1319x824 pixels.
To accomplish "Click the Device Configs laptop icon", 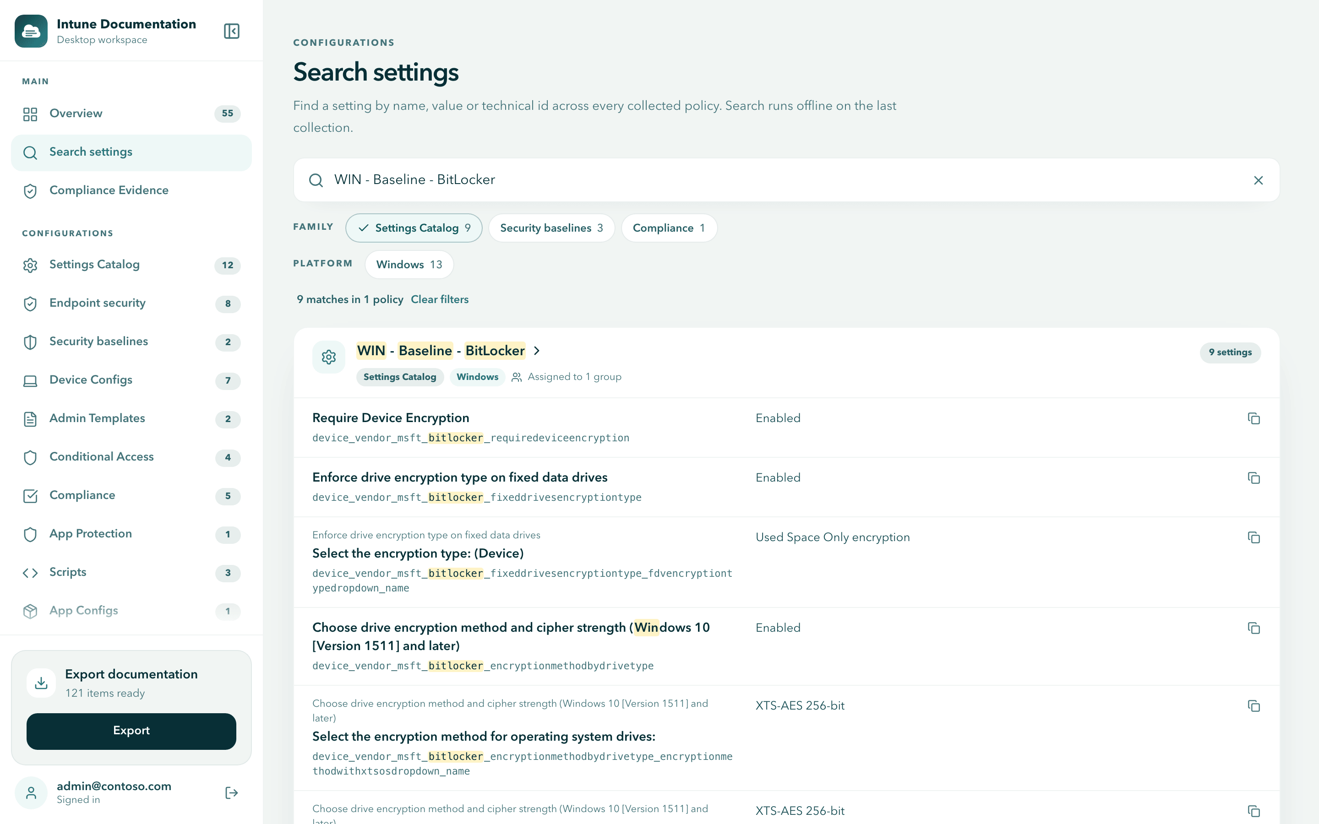I will pos(30,380).
